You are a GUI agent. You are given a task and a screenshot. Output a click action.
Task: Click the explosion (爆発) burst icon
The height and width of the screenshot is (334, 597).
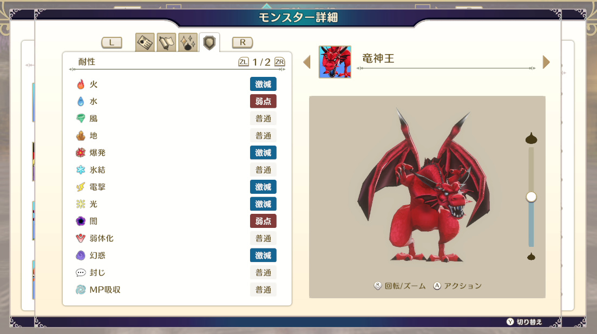pos(81,153)
